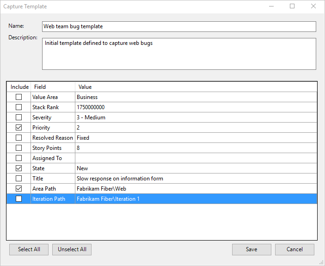Select the 'Fabrikam Fiber\Web' value
Image resolution: width=325 pixels, height=266 pixels.
(x=196, y=188)
